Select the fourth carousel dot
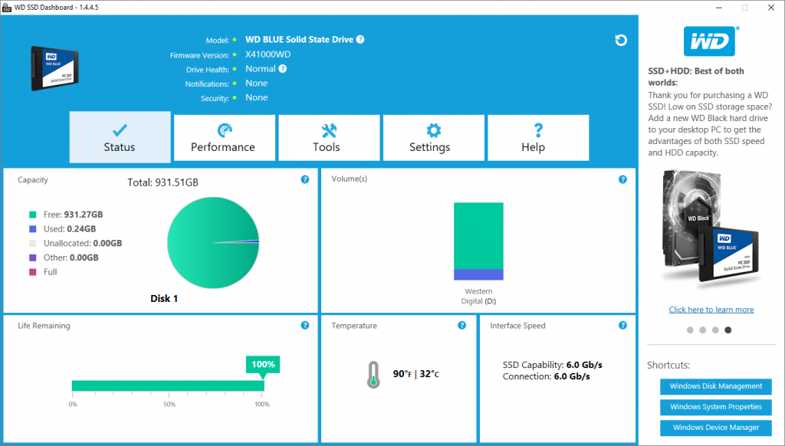Screen dimensions: 785x446 pyautogui.click(x=728, y=330)
